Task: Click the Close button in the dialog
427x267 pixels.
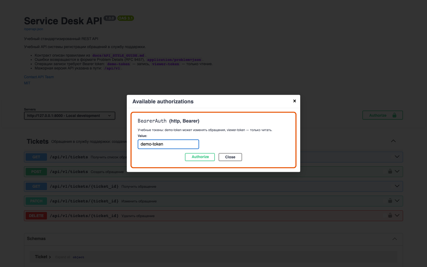Action: tap(230, 157)
